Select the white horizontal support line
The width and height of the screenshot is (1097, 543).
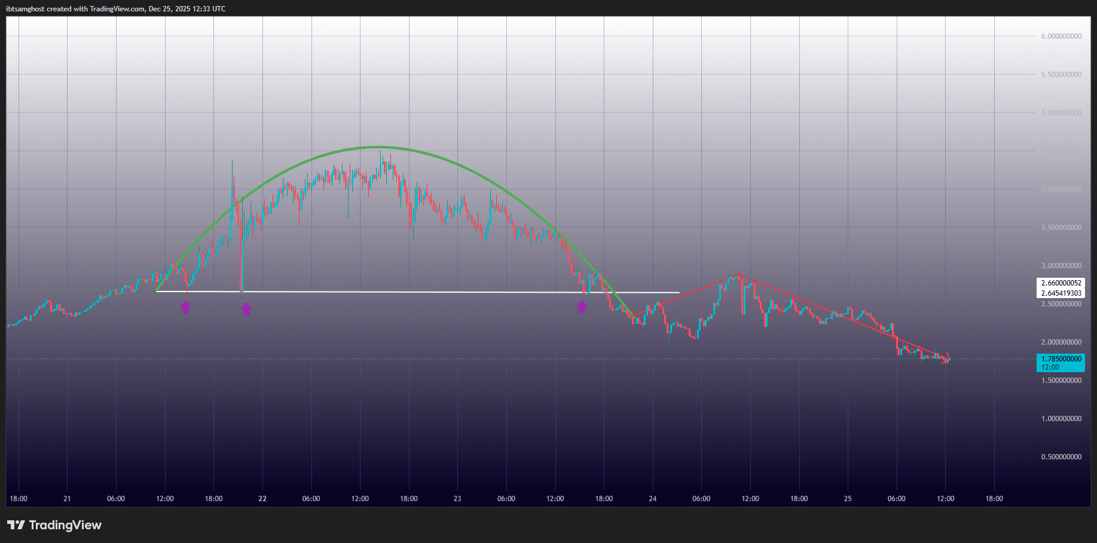[418, 292]
